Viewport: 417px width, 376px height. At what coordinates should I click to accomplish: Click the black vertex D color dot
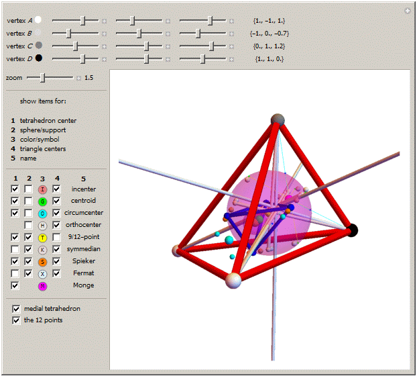click(39, 59)
